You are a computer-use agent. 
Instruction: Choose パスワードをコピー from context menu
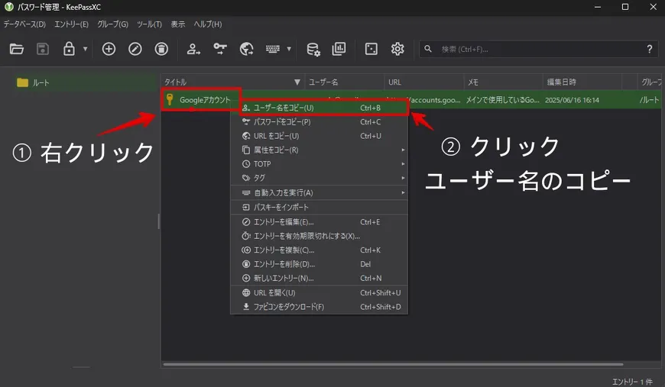320,122
